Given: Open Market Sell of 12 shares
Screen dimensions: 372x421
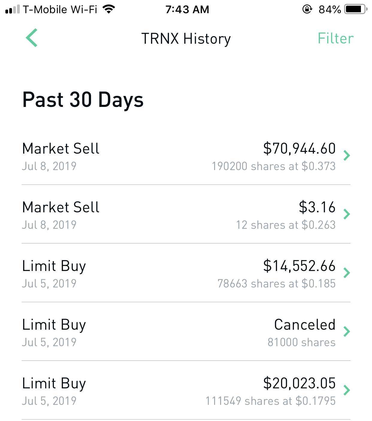Looking at the screenshot, I should coord(186,214).
